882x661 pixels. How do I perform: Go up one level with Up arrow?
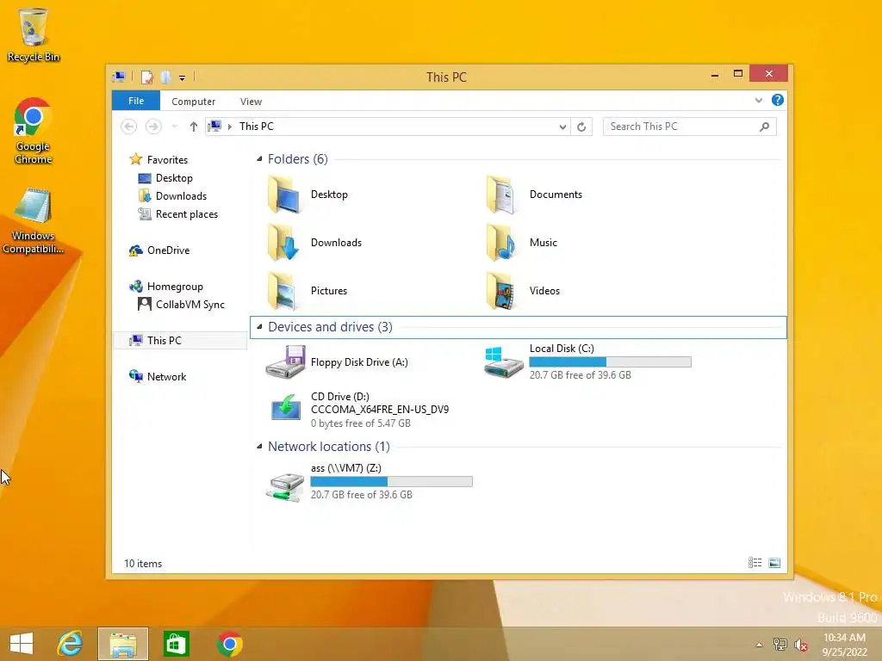(x=194, y=127)
